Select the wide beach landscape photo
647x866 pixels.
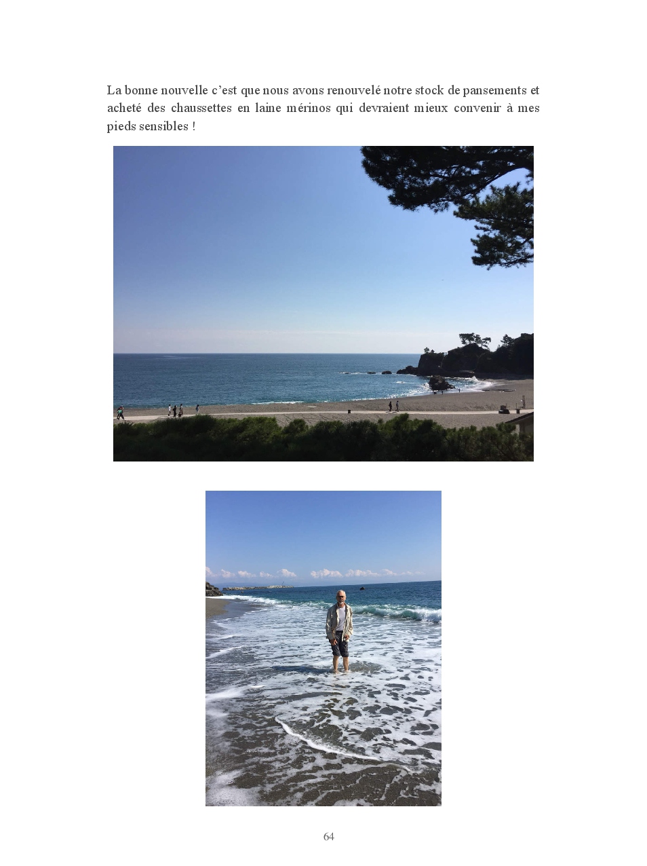point(323,303)
